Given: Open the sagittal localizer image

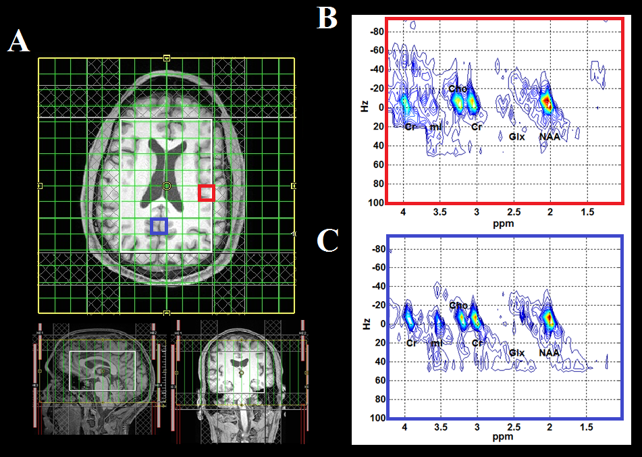Looking at the screenshot, I should pyautogui.click(x=102, y=385).
